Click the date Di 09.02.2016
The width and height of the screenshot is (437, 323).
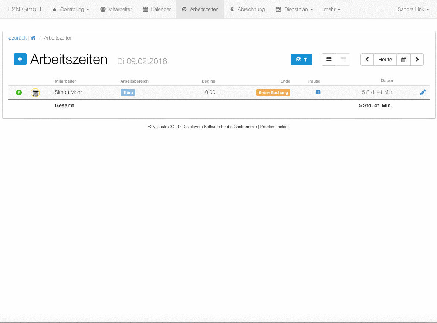[142, 61]
